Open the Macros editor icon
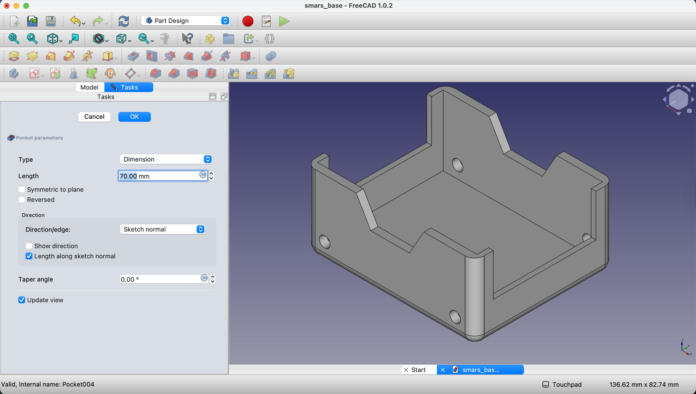This screenshot has width=696, height=394. pyautogui.click(x=266, y=21)
